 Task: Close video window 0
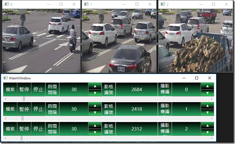(x=74, y=4)
